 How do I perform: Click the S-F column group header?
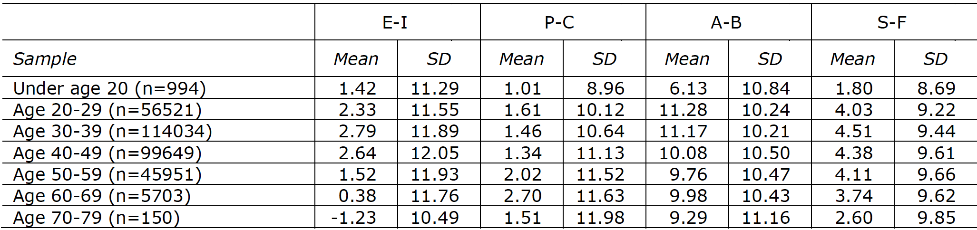(x=891, y=22)
